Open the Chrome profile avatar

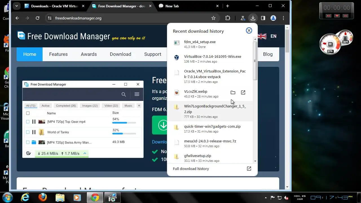(273, 18)
